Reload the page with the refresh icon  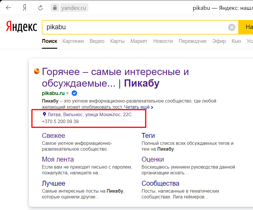tap(40, 8)
